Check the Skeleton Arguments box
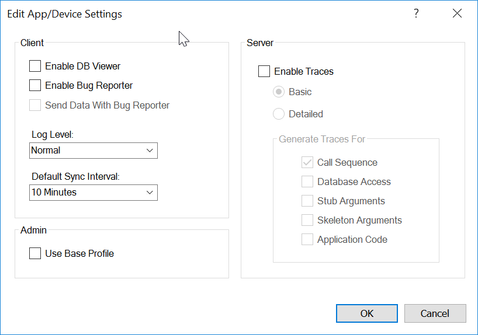 [307, 221]
